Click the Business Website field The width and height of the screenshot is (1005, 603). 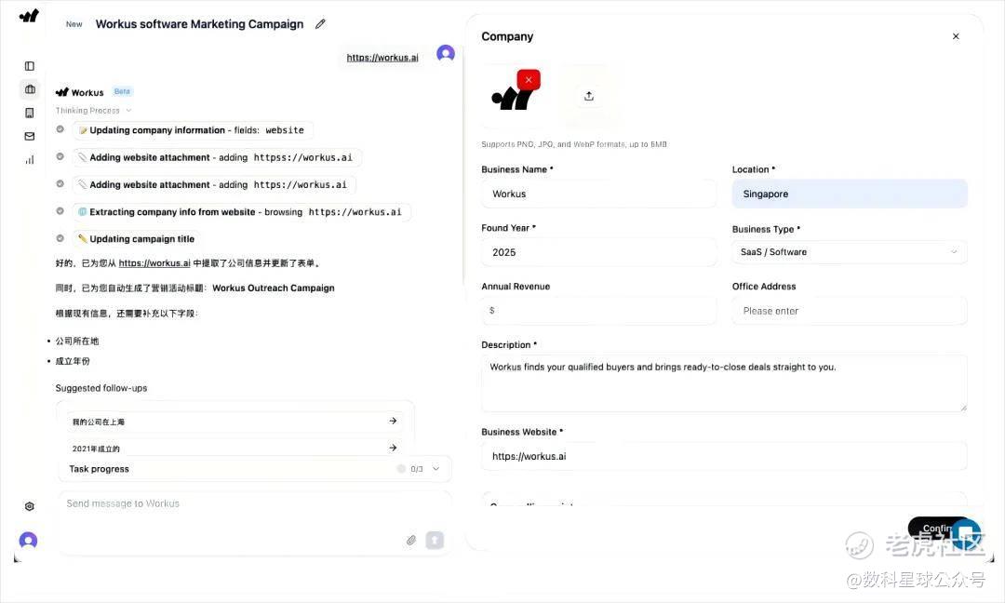pyautogui.click(x=724, y=456)
